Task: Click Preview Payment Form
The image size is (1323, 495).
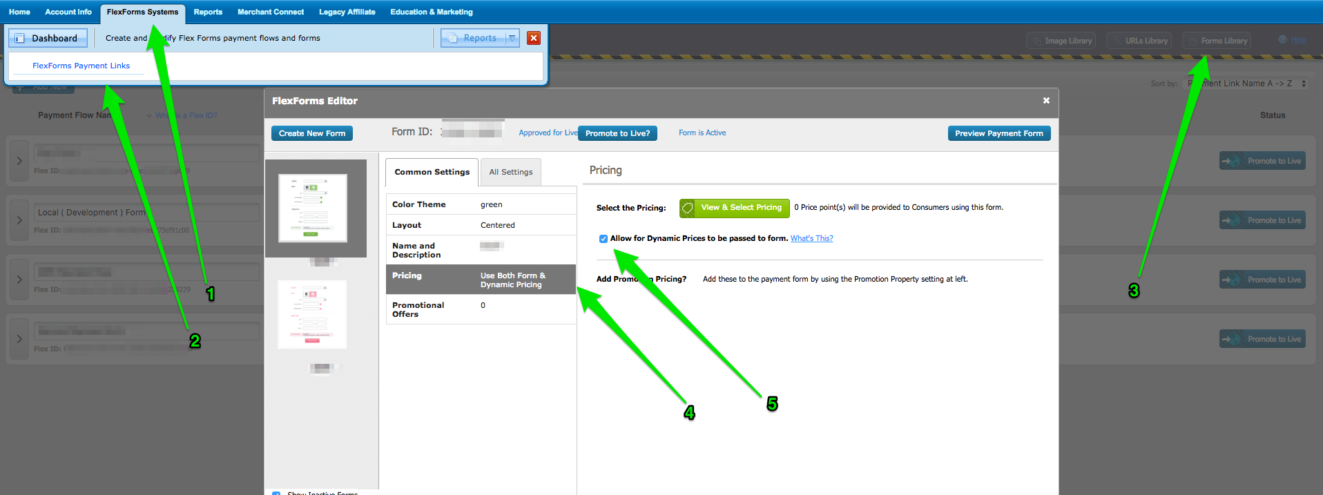Action: [999, 133]
